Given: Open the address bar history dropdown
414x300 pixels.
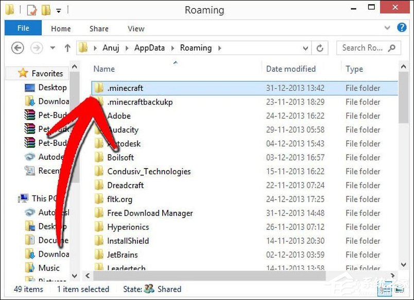Looking at the screenshot, I should (306, 47).
